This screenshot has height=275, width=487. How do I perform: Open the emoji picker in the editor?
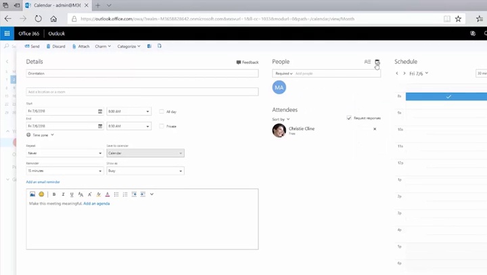tap(41, 194)
